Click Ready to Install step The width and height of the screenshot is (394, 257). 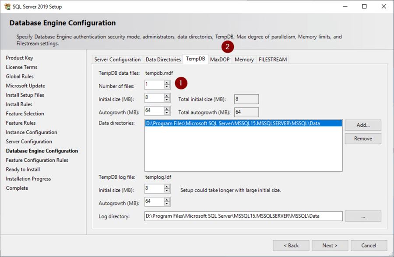coord(23,169)
